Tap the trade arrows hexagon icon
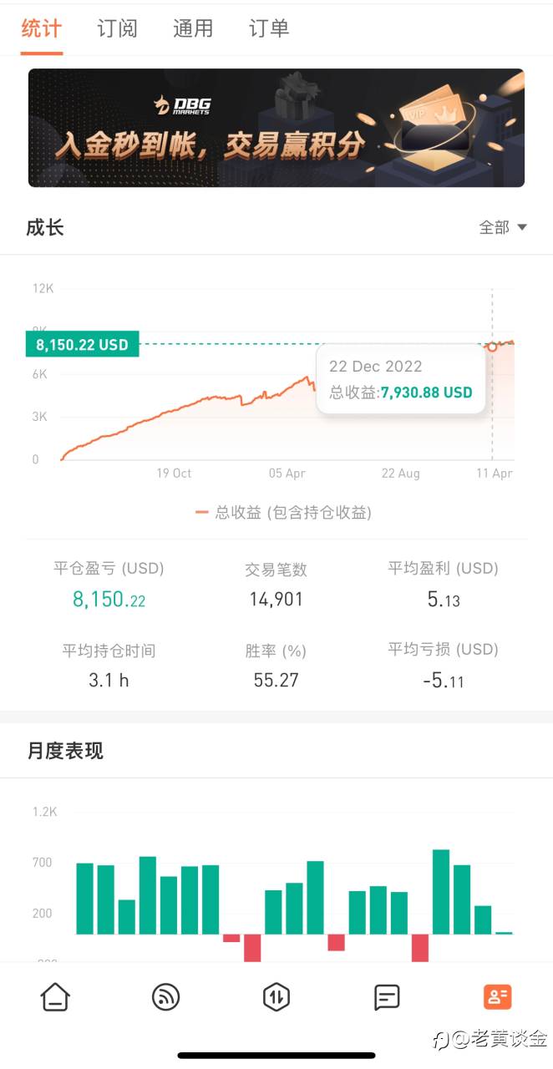553x1069 pixels. [x=276, y=996]
